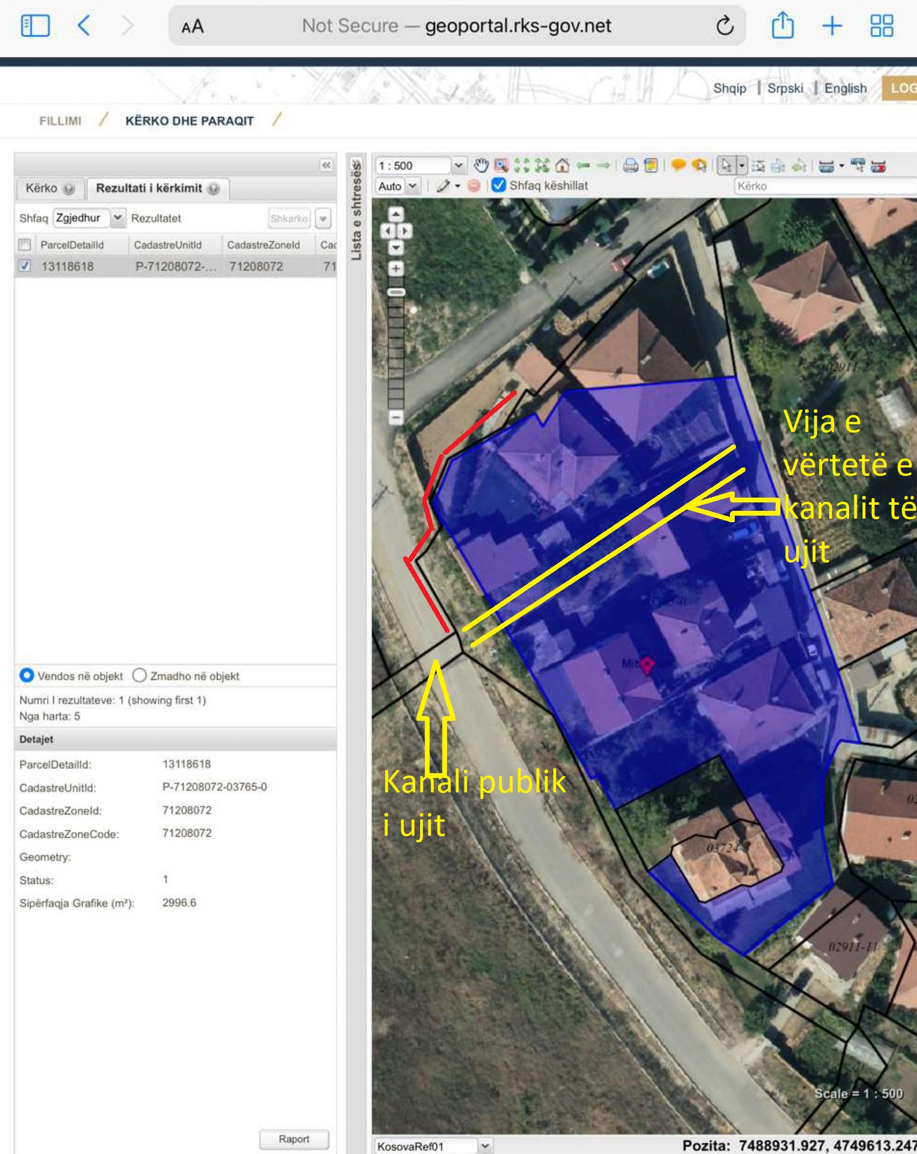The height and width of the screenshot is (1154, 917).
Task: Open the 1:500 scale dropdown
Action: [x=458, y=165]
